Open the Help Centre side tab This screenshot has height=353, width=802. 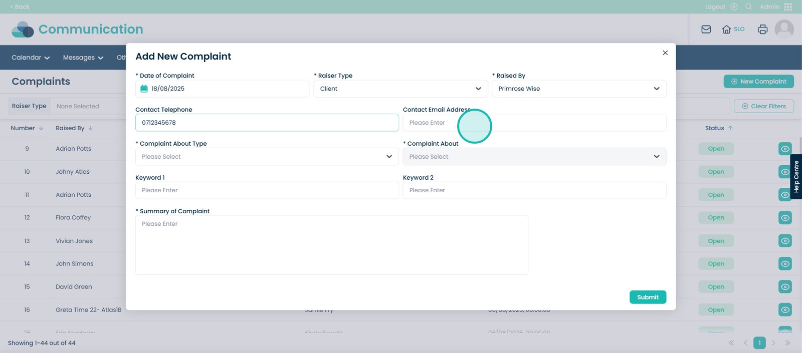click(796, 177)
